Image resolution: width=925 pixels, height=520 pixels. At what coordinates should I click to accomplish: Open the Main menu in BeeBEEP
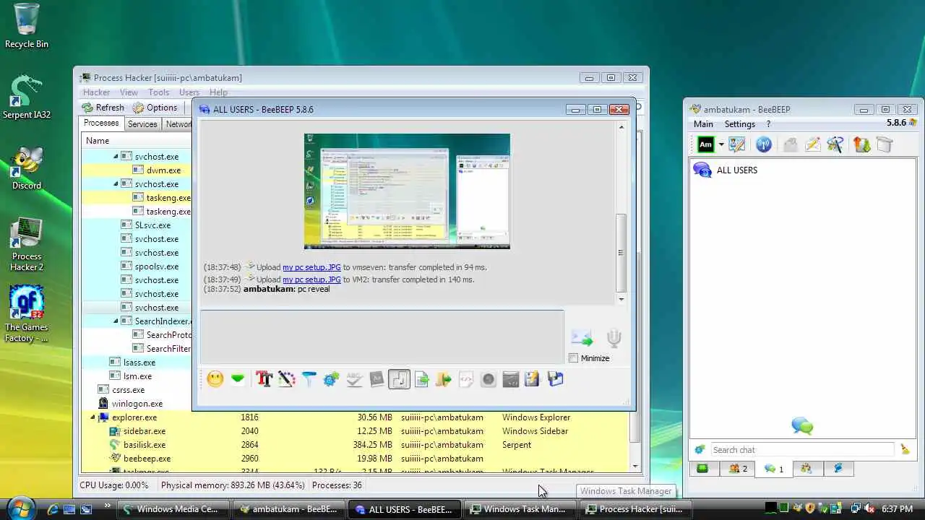(x=703, y=124)
